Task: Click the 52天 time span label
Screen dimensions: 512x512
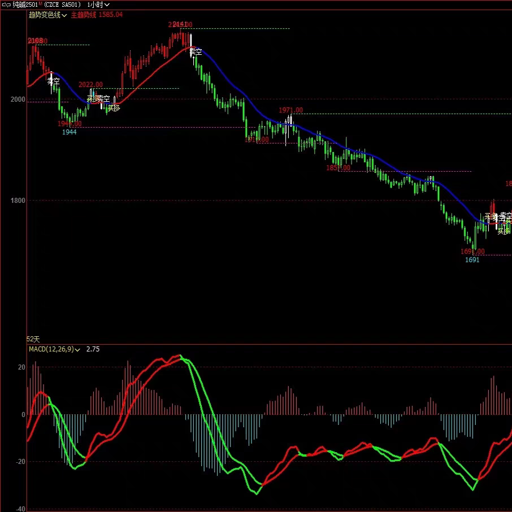Action: coord(33,339)
